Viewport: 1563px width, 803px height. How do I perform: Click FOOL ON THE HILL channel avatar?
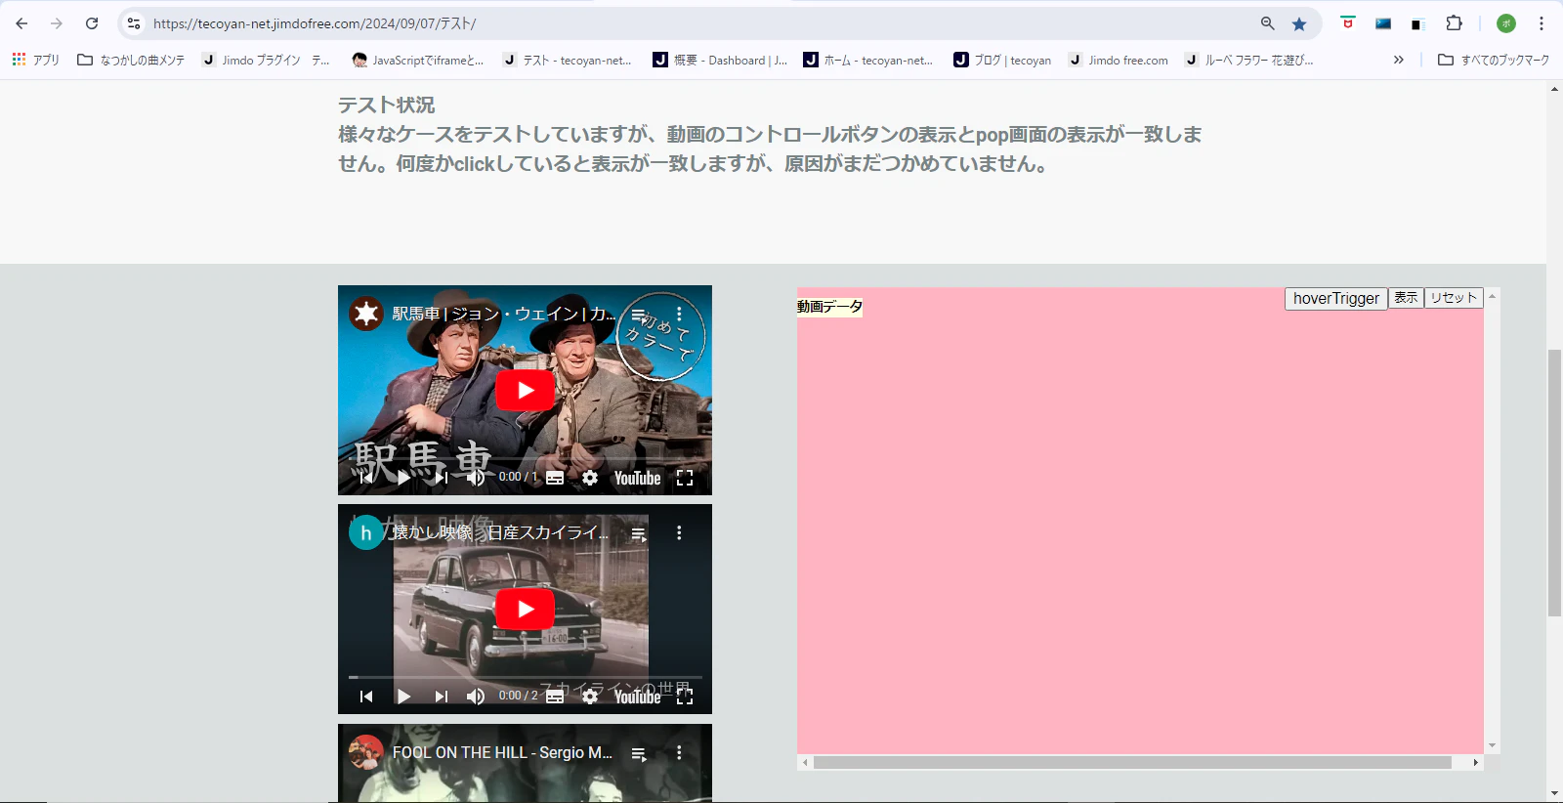(x=366, y=752)
